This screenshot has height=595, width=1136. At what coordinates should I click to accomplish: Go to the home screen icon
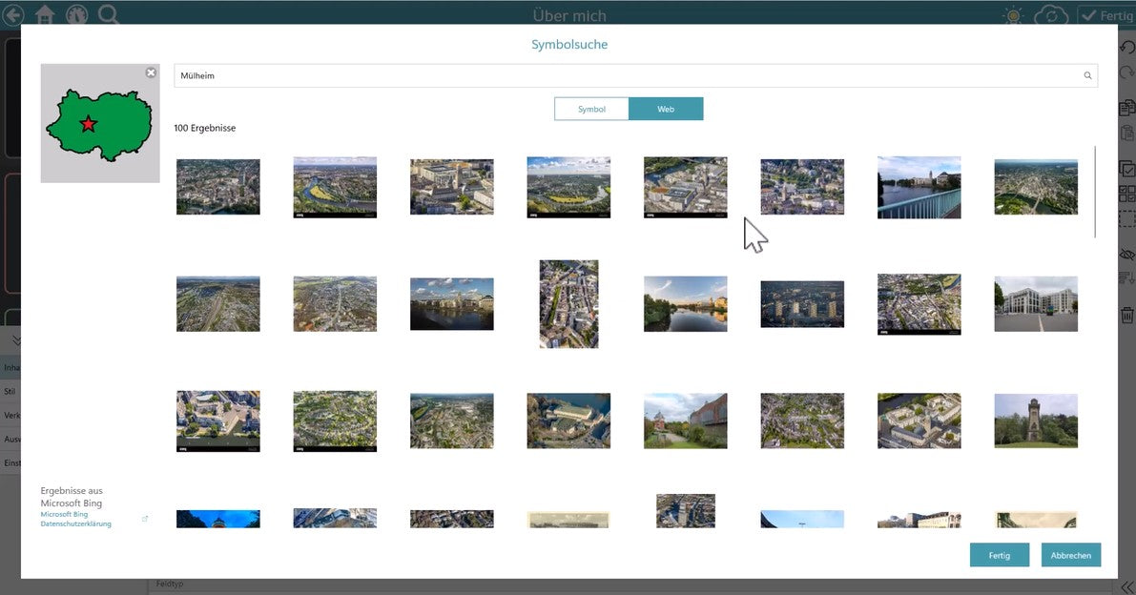pos(45,14)
